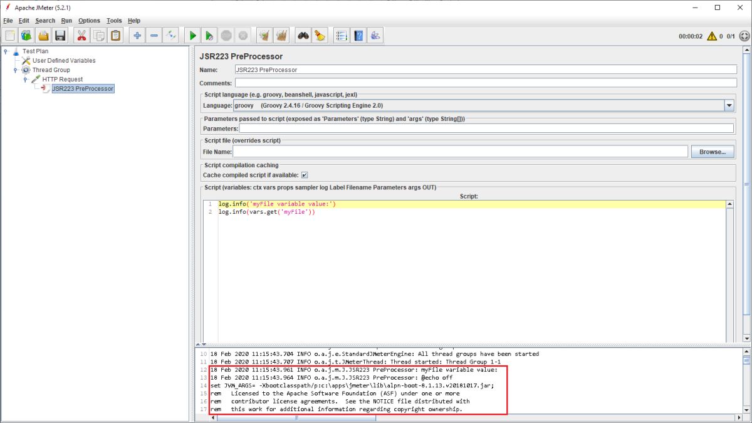Screen dimensions: 752x423
Task: Select Test Plan root in tree
Action: [35, 51]
